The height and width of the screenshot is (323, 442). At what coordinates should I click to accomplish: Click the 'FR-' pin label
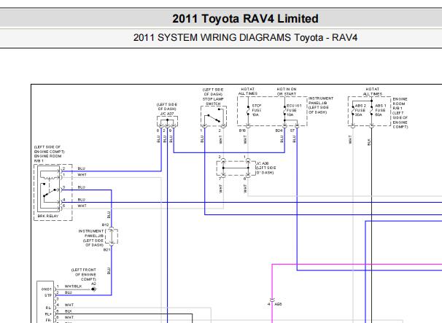[48, 320]
